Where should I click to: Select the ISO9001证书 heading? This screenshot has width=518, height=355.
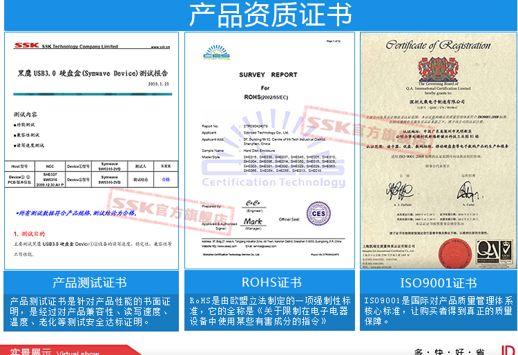click(439, 283)
